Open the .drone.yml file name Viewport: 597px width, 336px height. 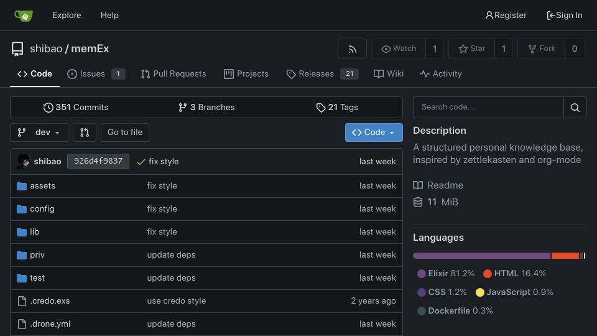point(50,324)
